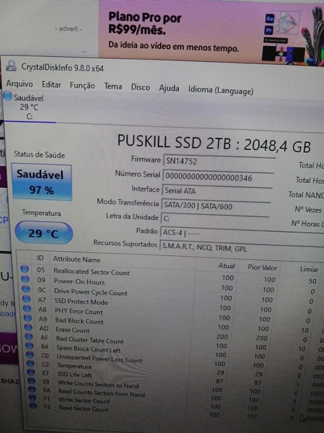Click the Letra da Unidade field C:

point(215,219)
